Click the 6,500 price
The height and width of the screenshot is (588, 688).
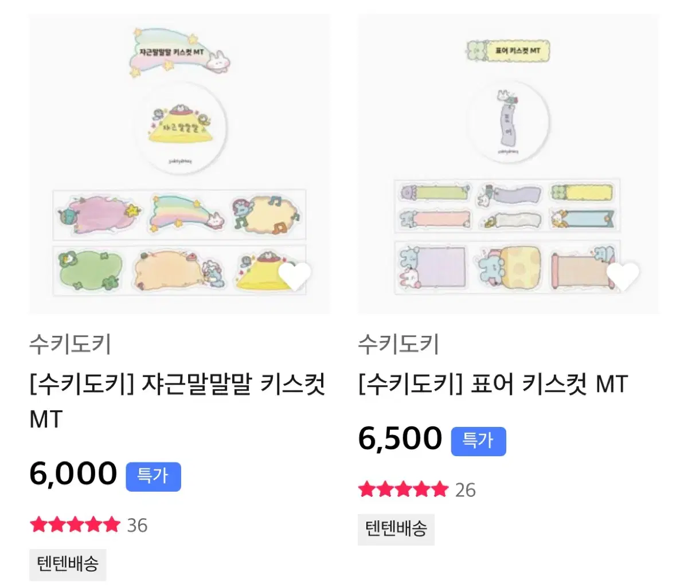click(400, 439)
